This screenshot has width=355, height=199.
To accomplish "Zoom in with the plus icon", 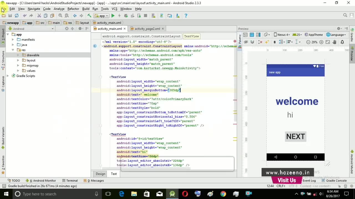I will pos(321,42).
